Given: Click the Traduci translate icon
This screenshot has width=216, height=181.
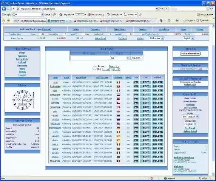Looking at the screenshot, I should pyautogui.click(x=125, y=14).
